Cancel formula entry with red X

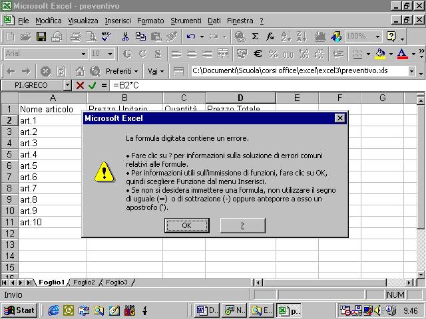[x=80, y=86]
